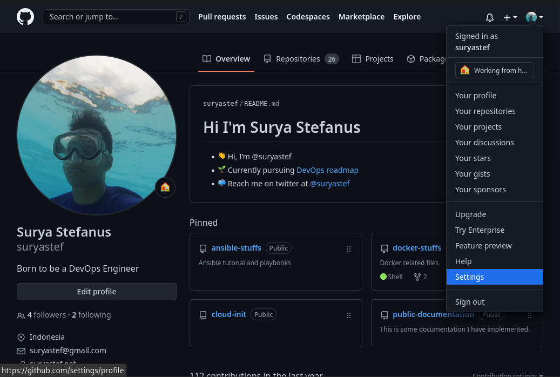The image size is (560, 377).
Task: Click the Edit profile button
Action: pyautogui.click(x=97, y=292)
